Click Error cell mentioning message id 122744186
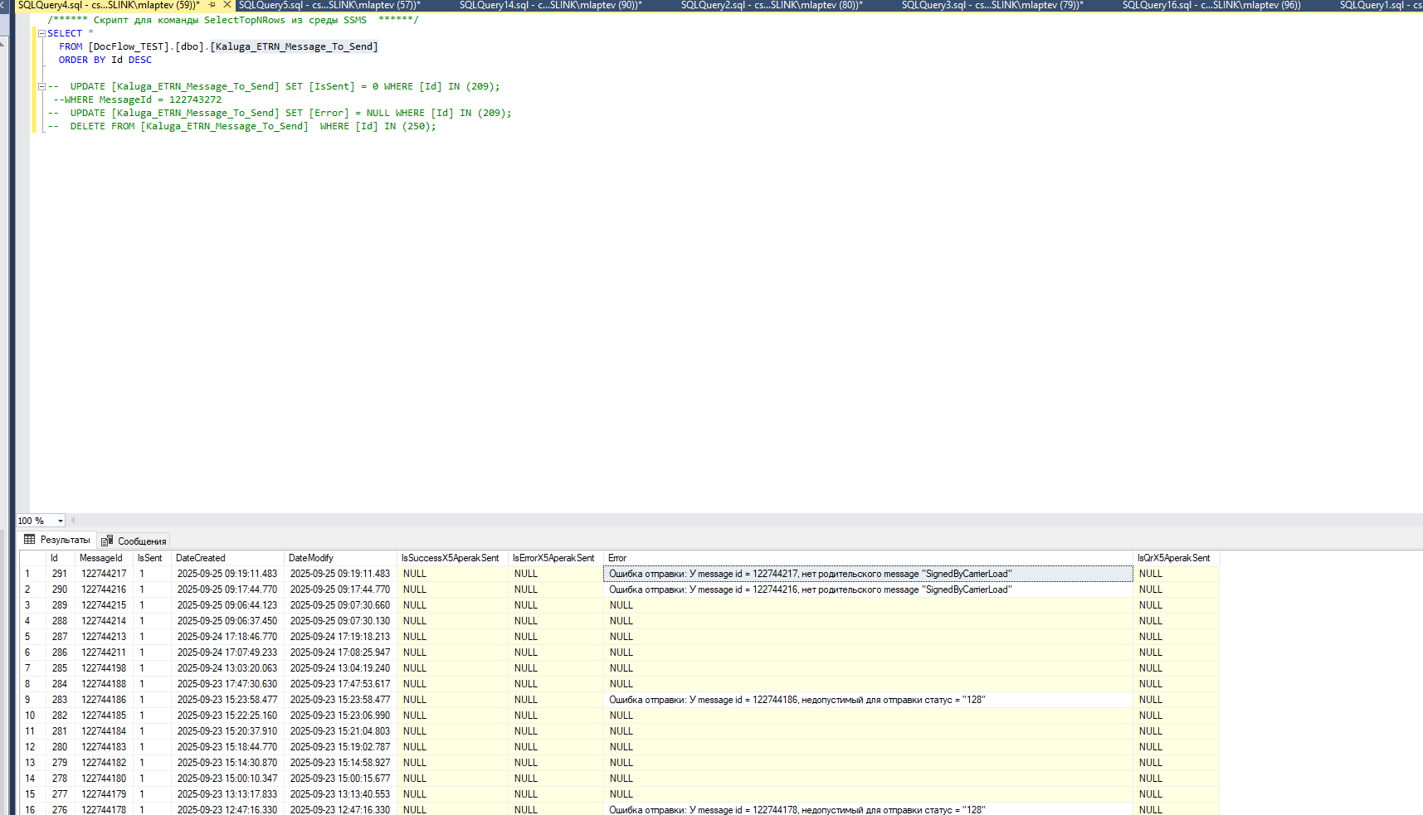Viewport: 1423px width, 815px height. pos(869,700)
